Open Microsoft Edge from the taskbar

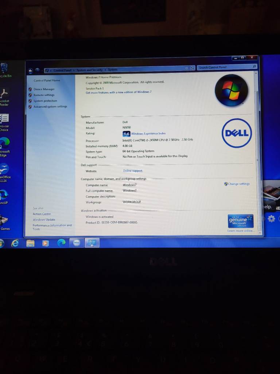[61, 243]
